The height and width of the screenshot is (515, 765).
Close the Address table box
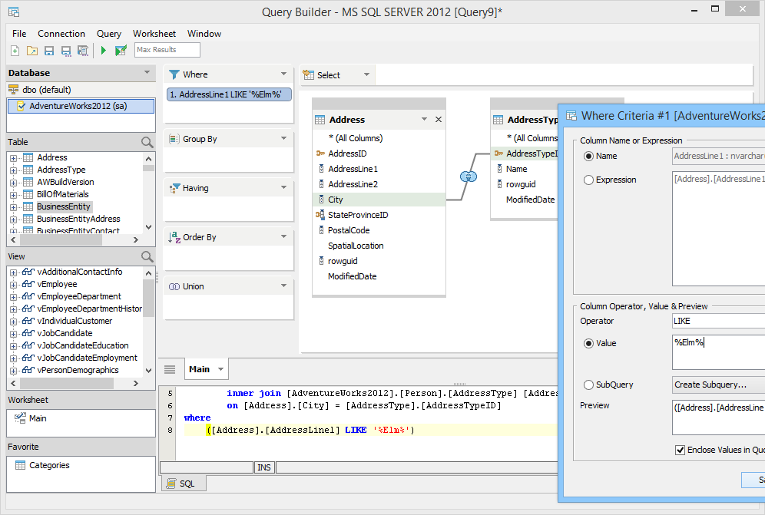439,120
